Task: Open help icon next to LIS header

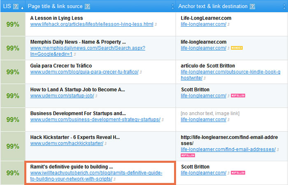Action: tap(16, 7)
